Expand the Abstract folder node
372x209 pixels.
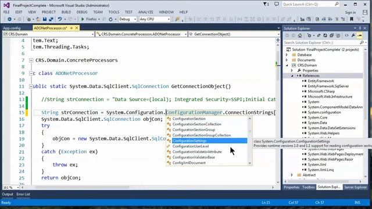pos(292,175)
